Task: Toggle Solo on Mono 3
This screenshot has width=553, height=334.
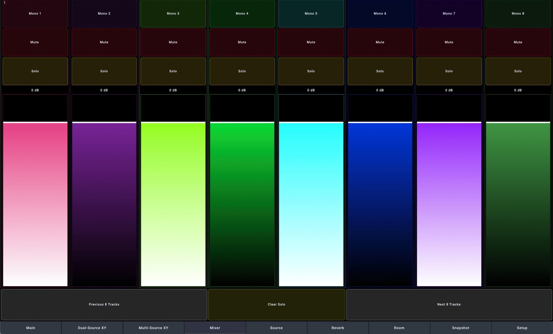Action: tap(173, 71)
